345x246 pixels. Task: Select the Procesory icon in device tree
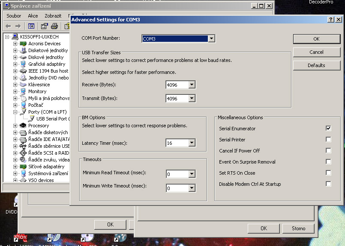click(23, 126)
